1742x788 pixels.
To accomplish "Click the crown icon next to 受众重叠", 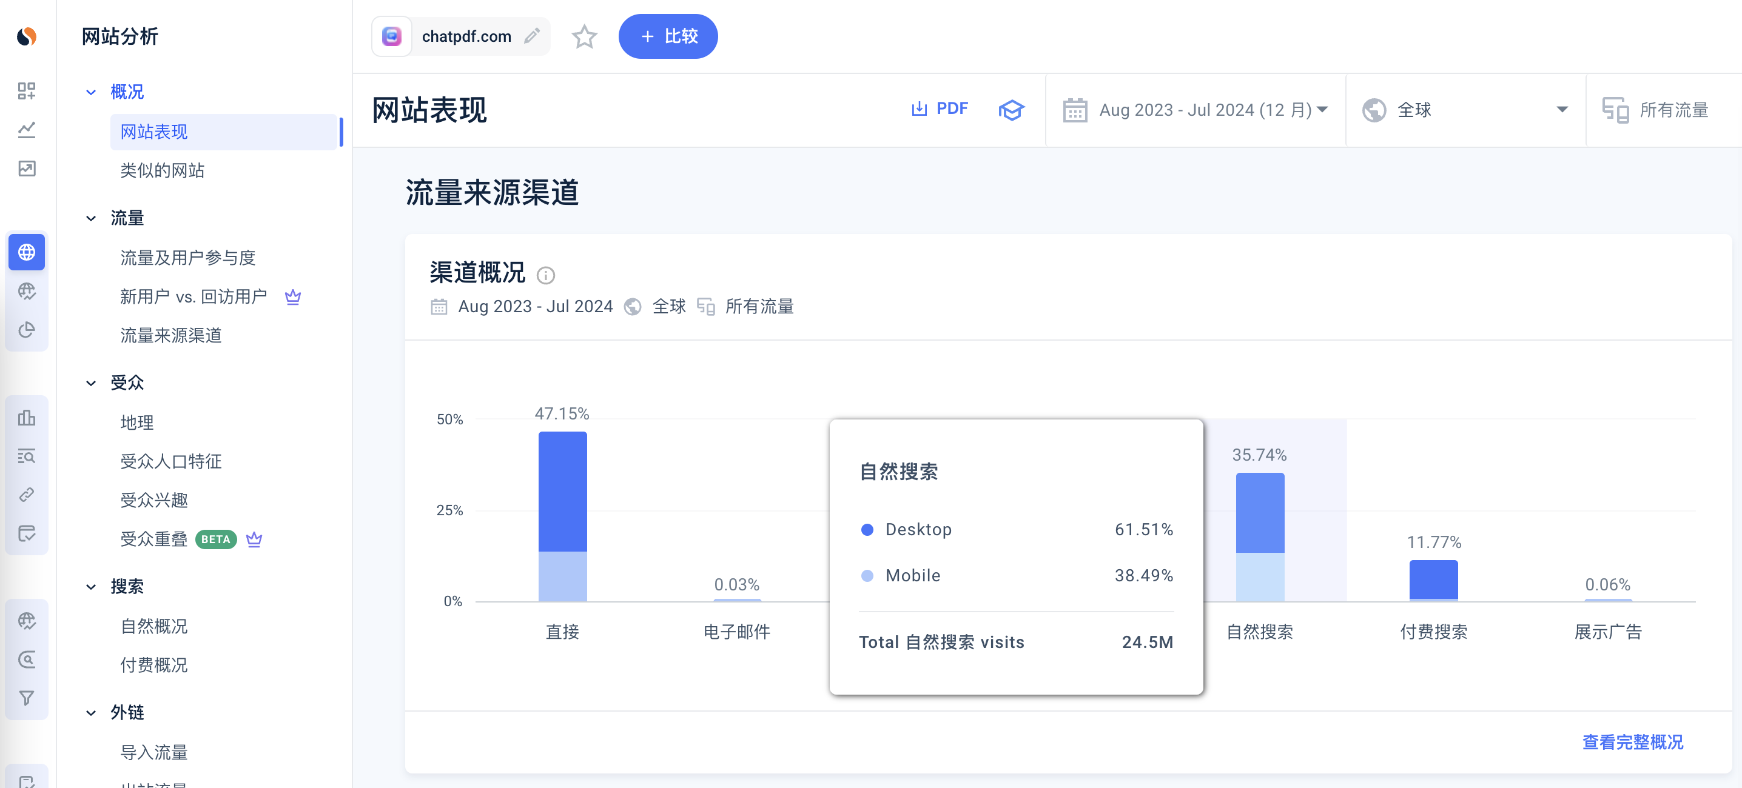I will [x=254, y=539].
